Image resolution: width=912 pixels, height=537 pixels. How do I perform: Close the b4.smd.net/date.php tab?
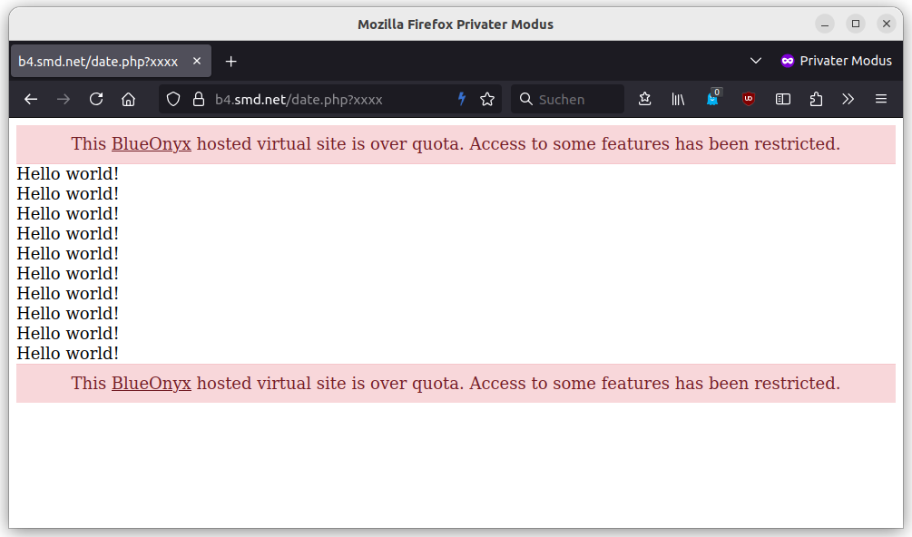[197, 61]
